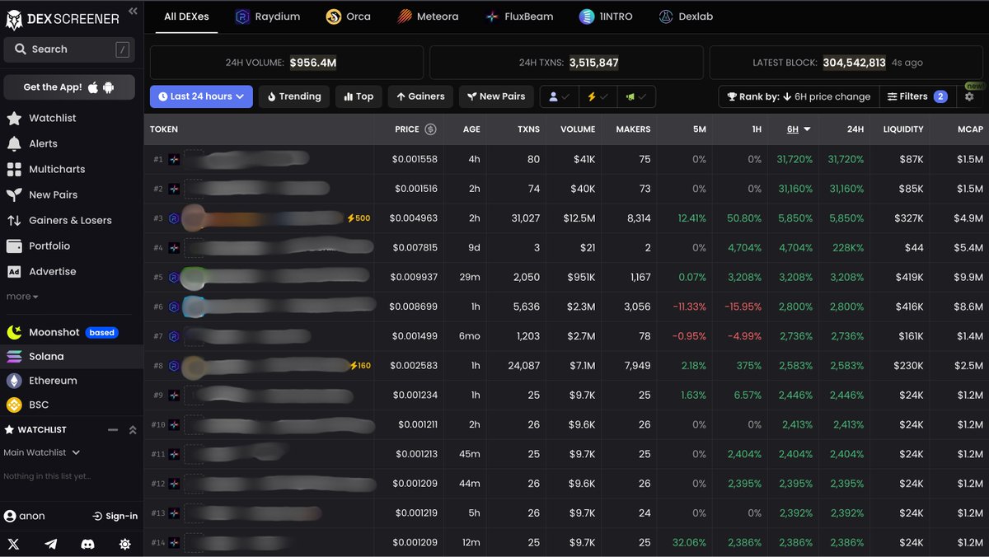Expand the more link in the sidebar
Screen dimensions: 989x557
click(x=22, y=296)
